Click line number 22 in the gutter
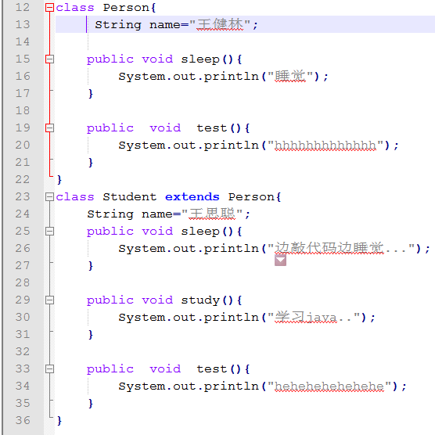Image resolution: width=435 pixels, height=435 pixels. click(23, 179)
